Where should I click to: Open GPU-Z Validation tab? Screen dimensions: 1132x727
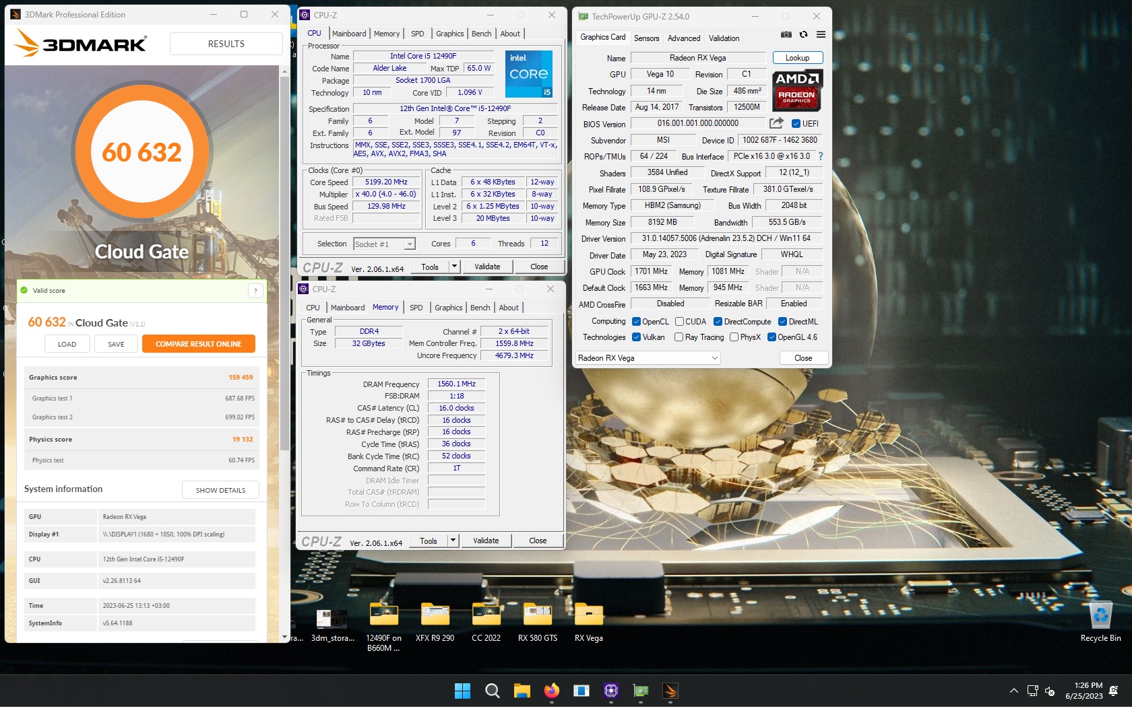pyautogui.click(x=724, y=38)
